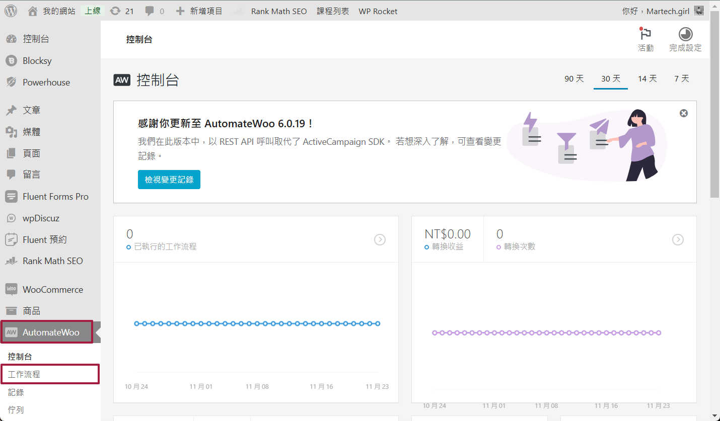The image size is (720, 421).
Task: Click the View changelog button
Action: pos(169,180)
